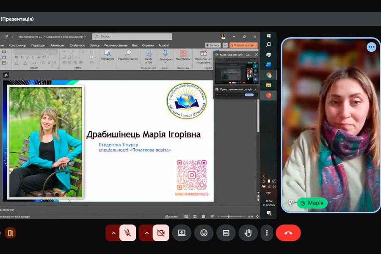
Task: Open the Анимация ribbon tab
Action: (x=57, y=45)
